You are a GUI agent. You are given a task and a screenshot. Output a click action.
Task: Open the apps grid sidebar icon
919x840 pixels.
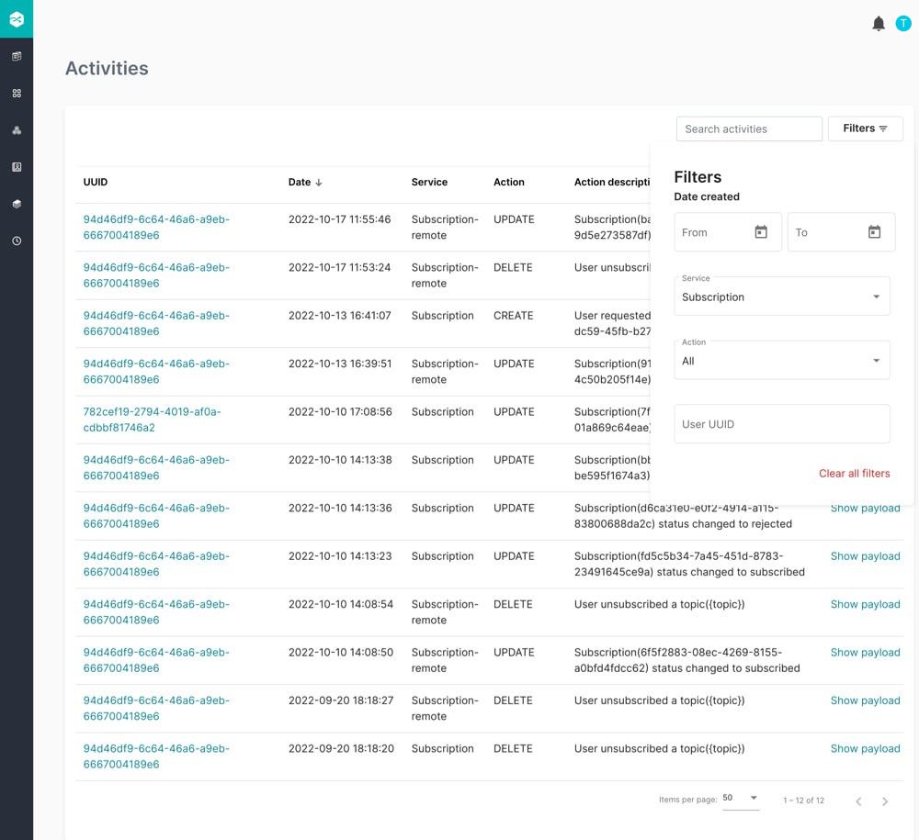[x=16, y=93]
